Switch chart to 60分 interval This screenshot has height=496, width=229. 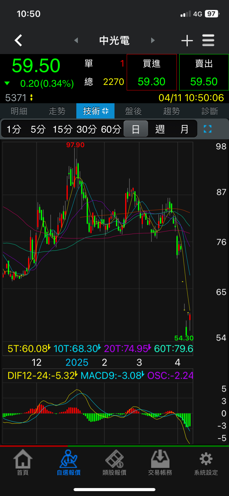(111, 129)
